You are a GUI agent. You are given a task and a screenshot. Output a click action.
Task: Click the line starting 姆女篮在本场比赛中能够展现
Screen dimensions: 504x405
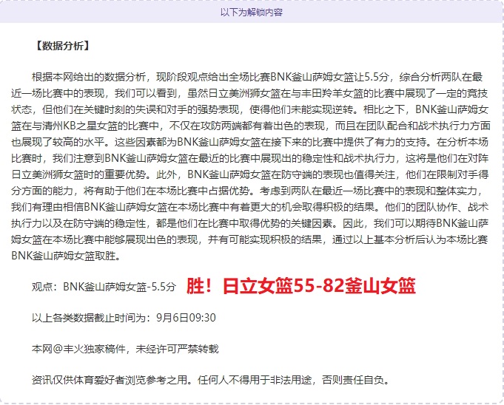tap(249, 239)
